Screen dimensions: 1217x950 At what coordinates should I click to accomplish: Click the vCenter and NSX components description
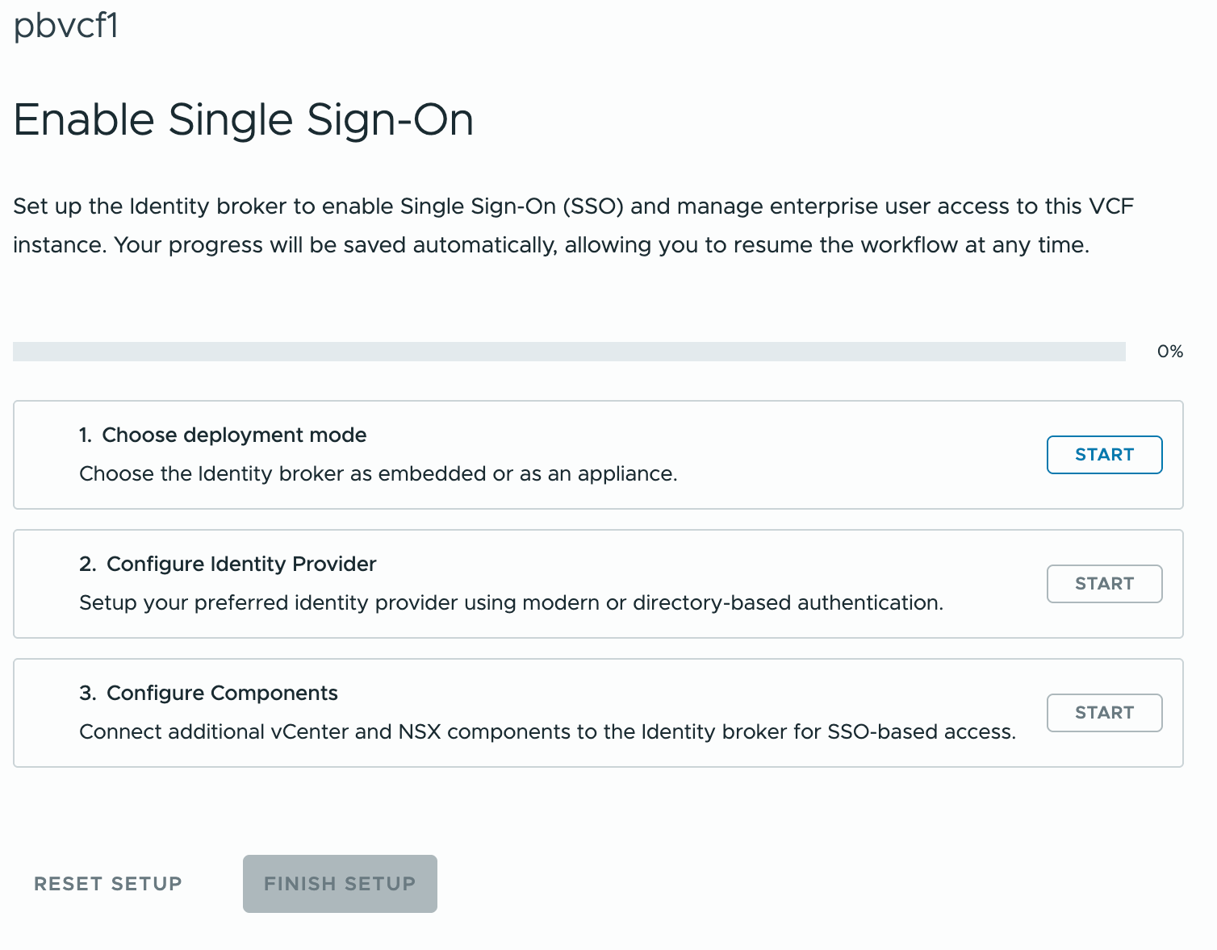tap(547, 732)
